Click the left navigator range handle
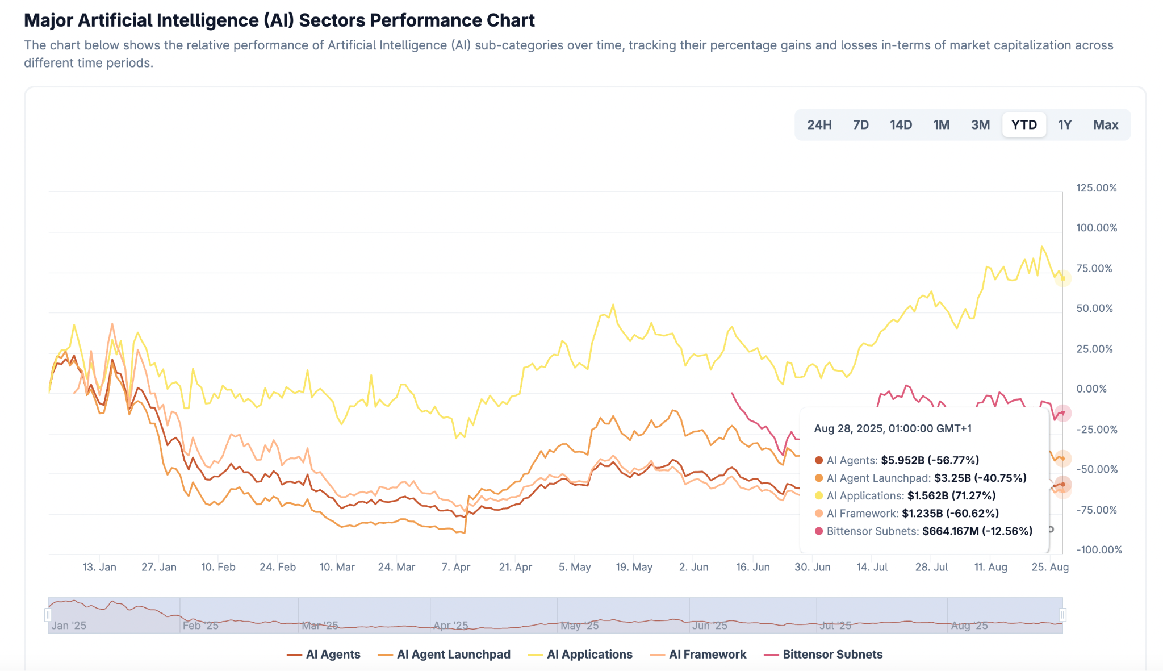The width and height of the screenshot is (1163, 671). pos(48,615)
